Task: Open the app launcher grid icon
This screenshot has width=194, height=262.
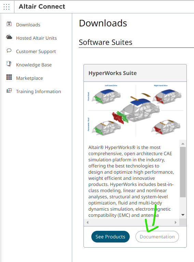Action: (x=7, y=7)
